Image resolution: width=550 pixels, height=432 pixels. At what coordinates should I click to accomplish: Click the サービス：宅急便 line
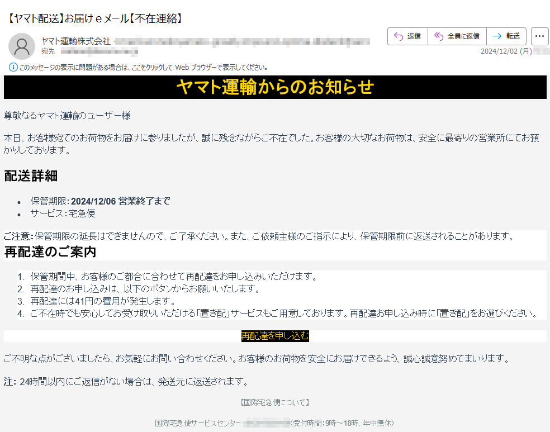click(x=63, y=213)
